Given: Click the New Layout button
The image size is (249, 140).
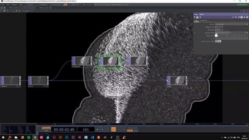Looking at the screenshot, I should coord(44,8).
